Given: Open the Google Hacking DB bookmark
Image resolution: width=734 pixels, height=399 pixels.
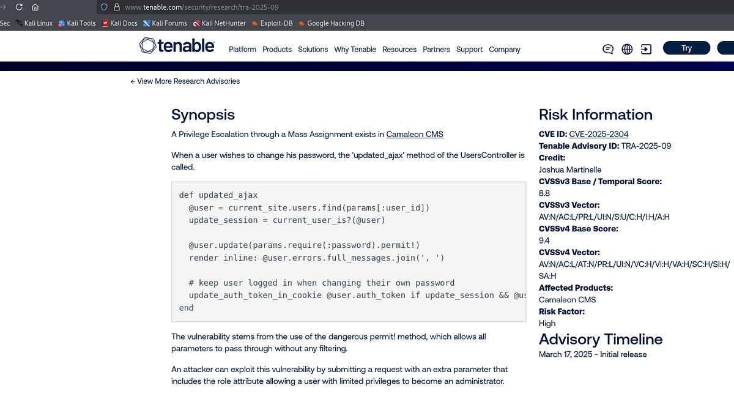Looking at the screenshot, I should (332, 23).
